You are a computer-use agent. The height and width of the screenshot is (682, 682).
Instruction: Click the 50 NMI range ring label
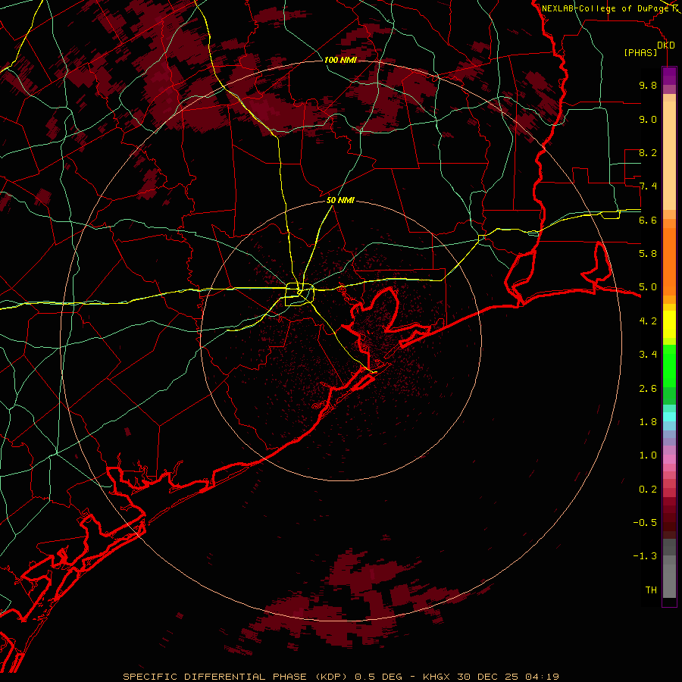[x=340, y=201]
